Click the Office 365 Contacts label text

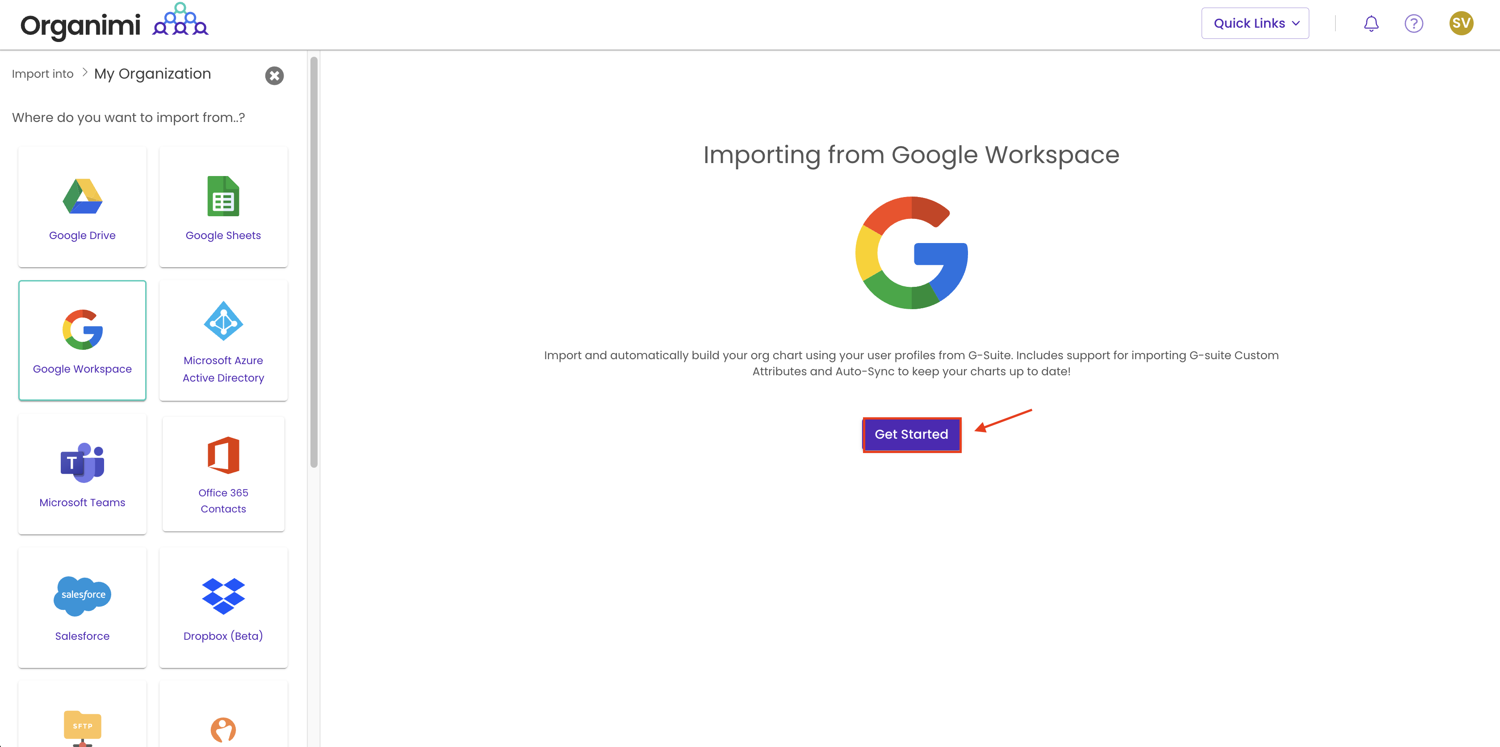point(223,501)
